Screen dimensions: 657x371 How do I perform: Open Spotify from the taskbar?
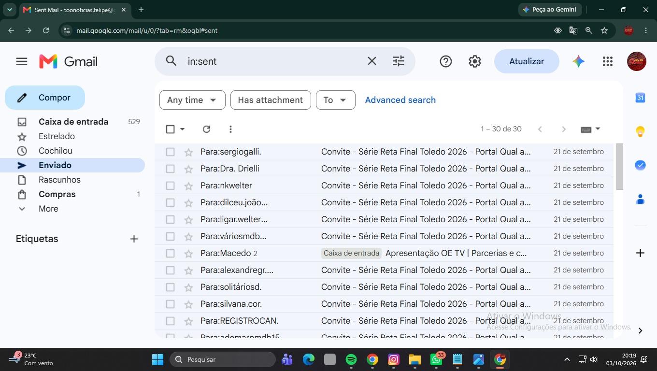pyautogui.click(x=351, y=359)
